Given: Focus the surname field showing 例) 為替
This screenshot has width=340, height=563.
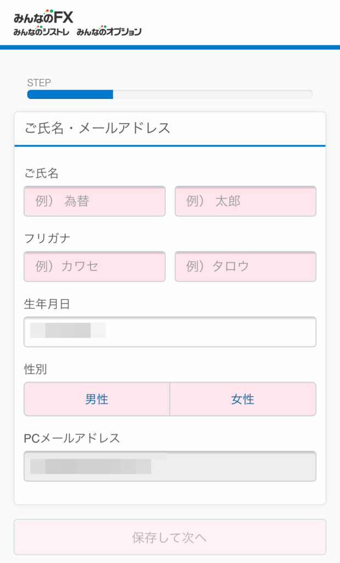Looking at the screenshot, I should tap(94, 201).
